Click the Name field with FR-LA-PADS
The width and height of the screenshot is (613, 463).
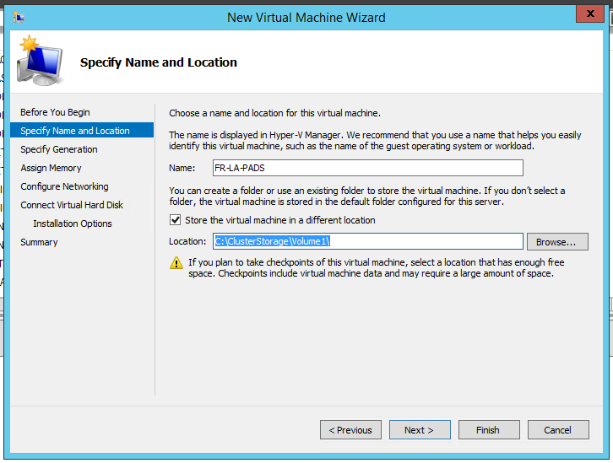pos(366,168)
